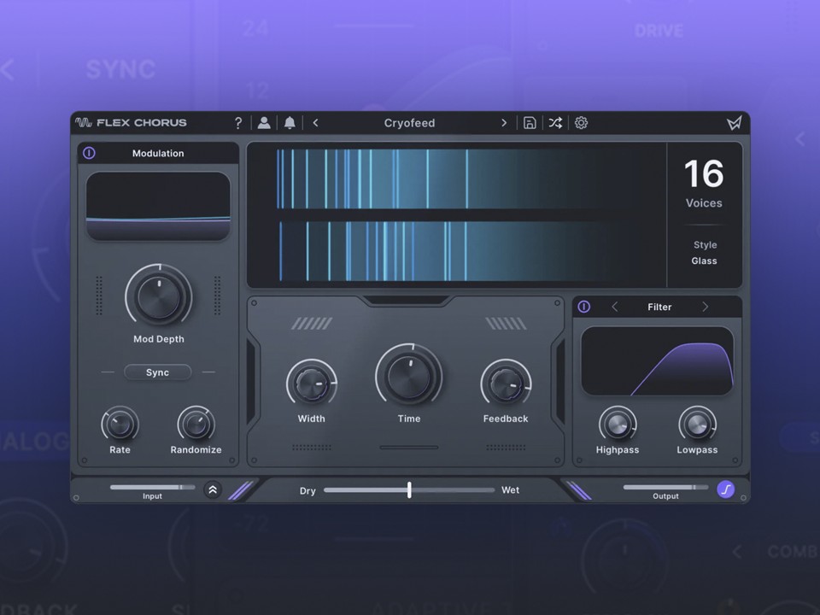820x615 pixels.
Task: Click the modulation waveform display
Action: [x=158, y=207]
